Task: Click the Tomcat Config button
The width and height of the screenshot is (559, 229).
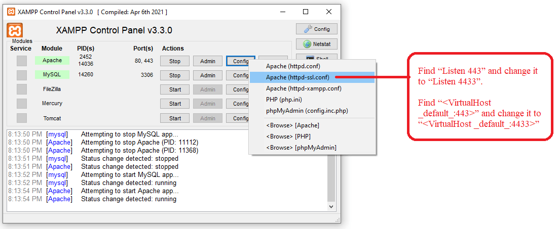Action: [x=238, y=118]
